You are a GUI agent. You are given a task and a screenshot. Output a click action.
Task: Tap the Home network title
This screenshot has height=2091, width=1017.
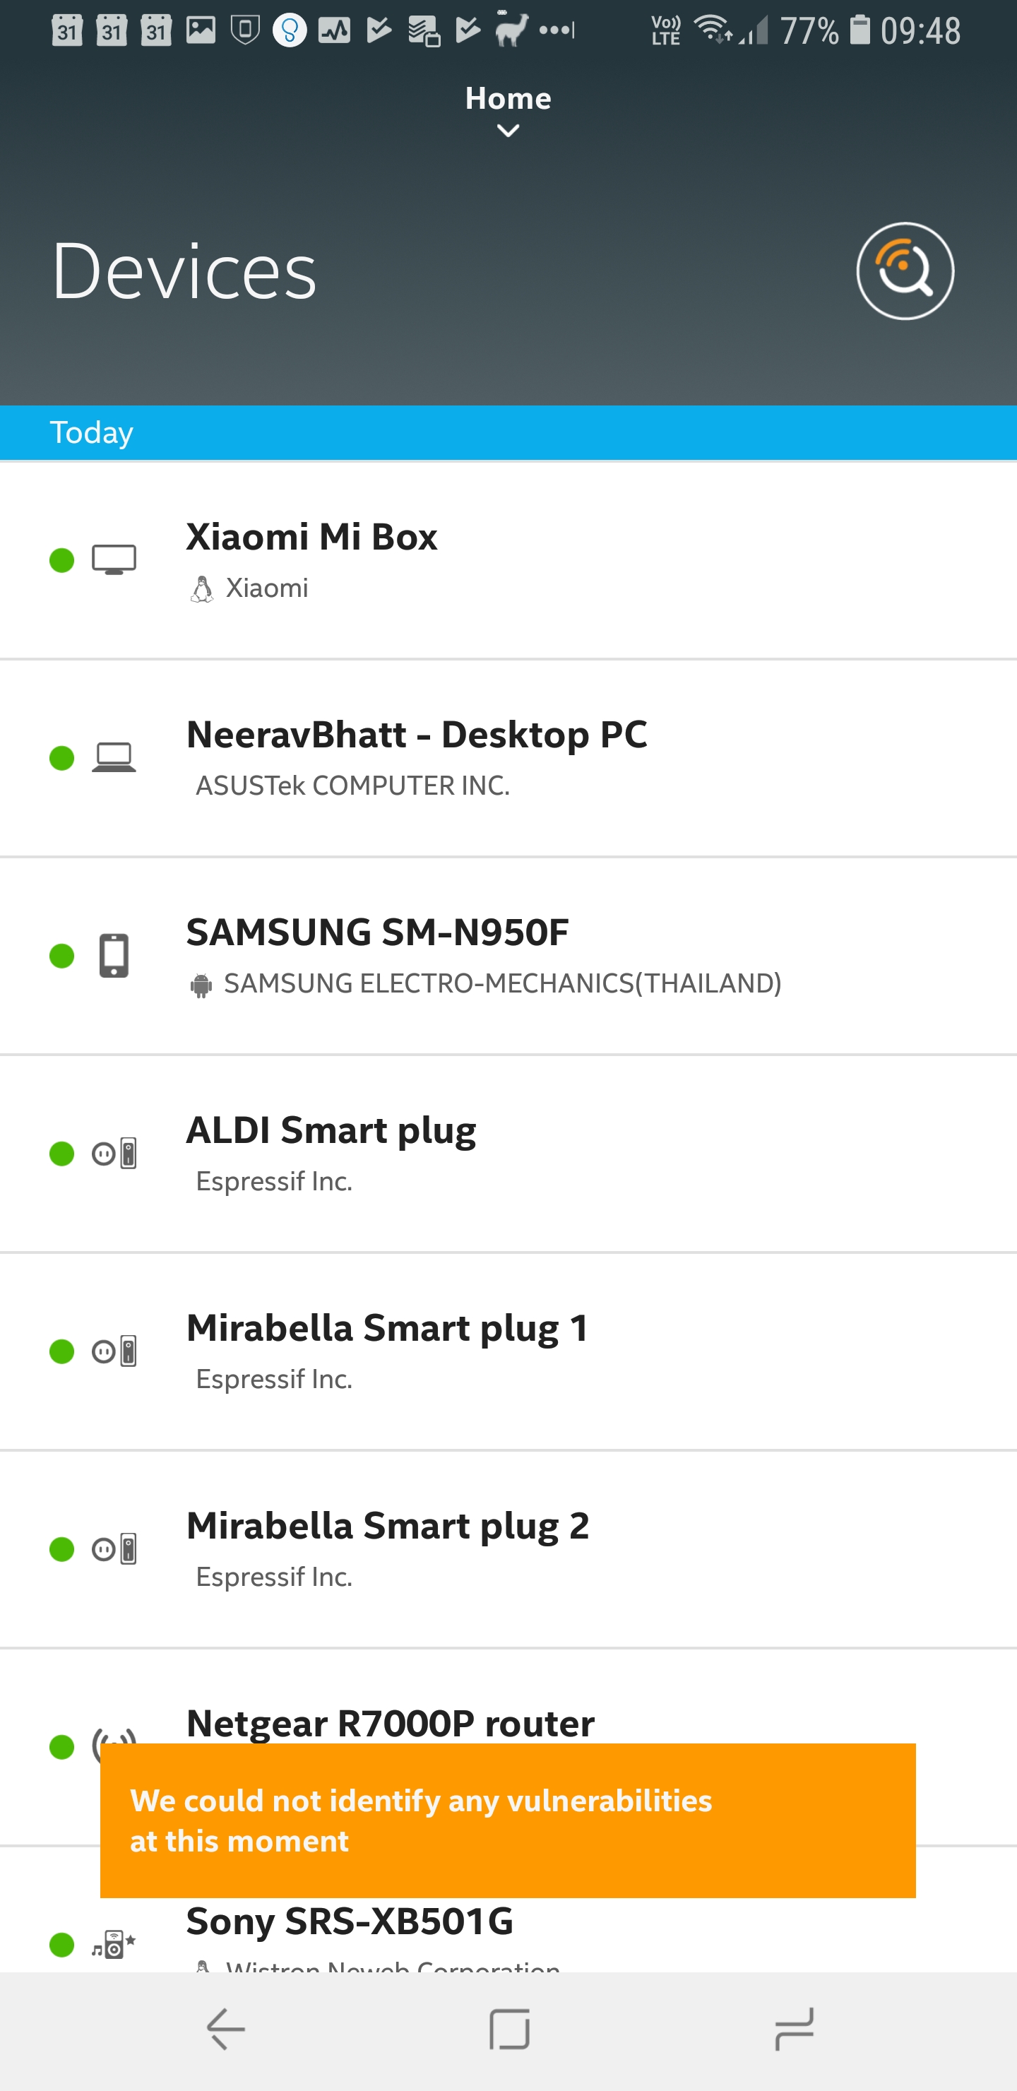[x=508, y=98]
